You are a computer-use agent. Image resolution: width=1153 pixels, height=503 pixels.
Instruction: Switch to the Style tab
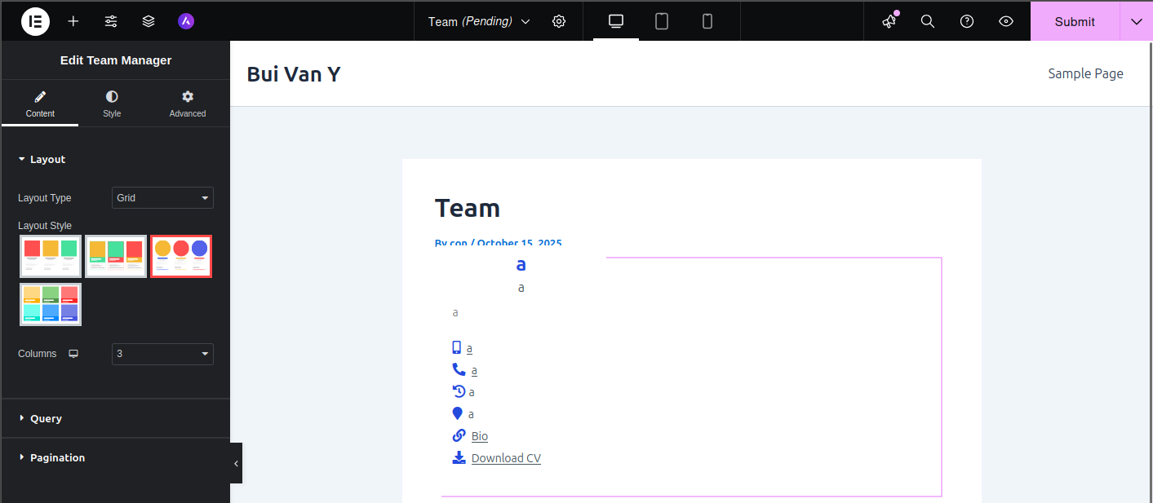[112, 104]
